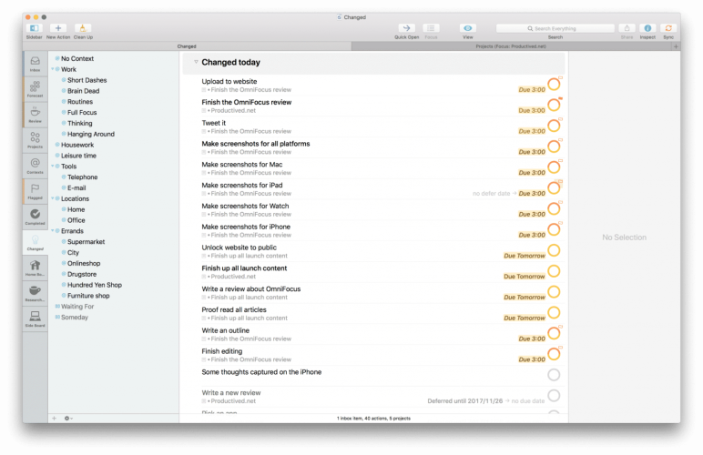Collapse the Errands context group
The width and height of the screenshot is (703, 455).
click(53, 231)
